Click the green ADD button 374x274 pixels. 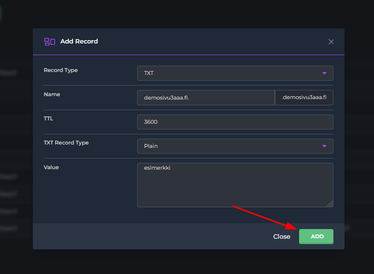click(316, 236)
